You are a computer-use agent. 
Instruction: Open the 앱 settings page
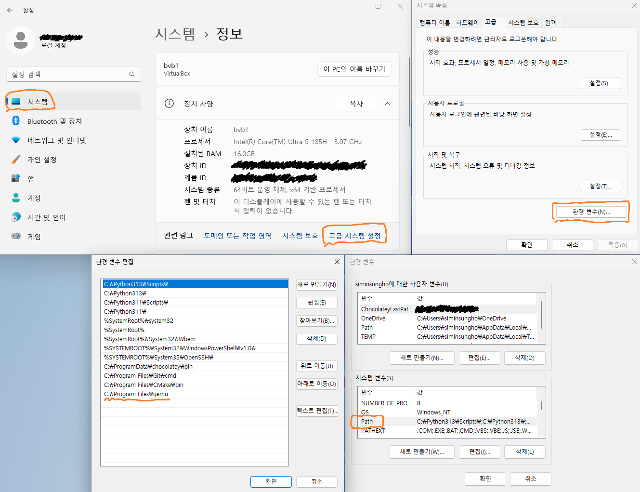pos(31,179)
